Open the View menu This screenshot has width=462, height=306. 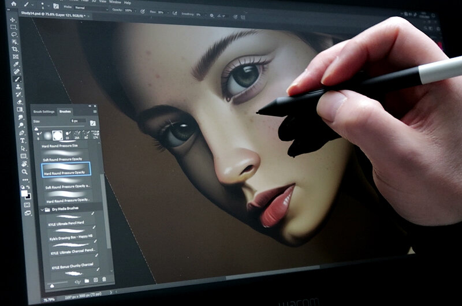103,2
